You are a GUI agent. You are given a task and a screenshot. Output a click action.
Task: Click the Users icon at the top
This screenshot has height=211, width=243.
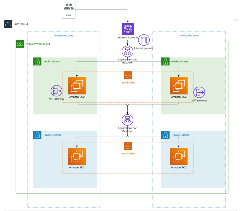coord(69,6)
